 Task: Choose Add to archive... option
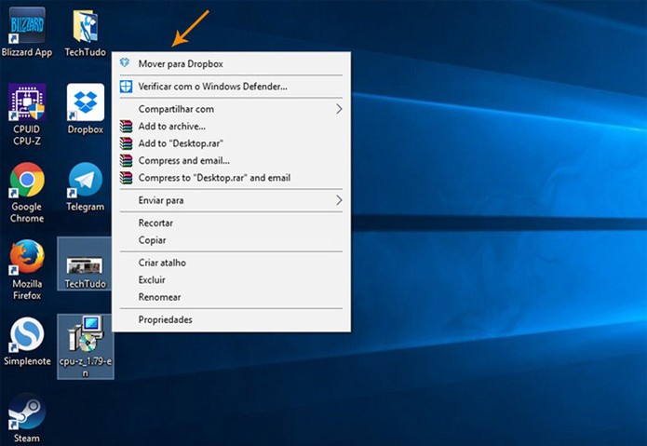tap(231, 127)
